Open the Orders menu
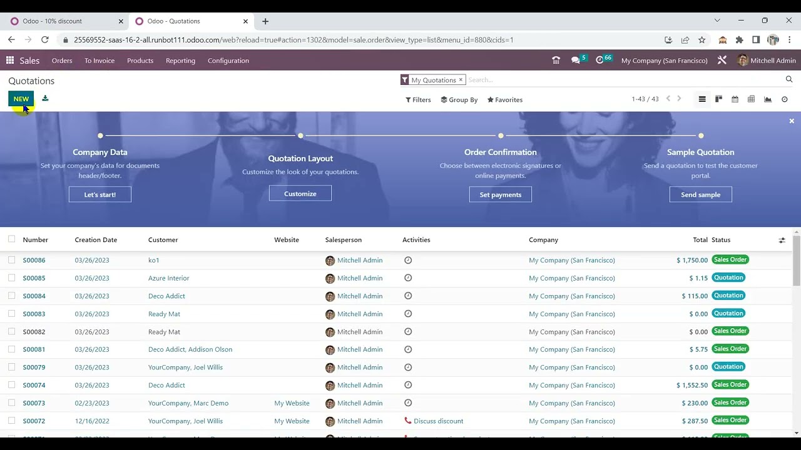801x450 pixels. [62, 61]
